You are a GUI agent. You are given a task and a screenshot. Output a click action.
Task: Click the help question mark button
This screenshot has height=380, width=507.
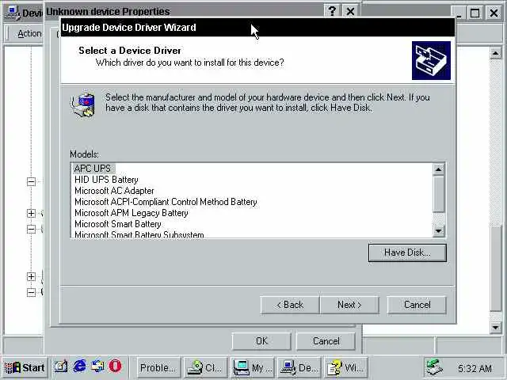[332, 12]
